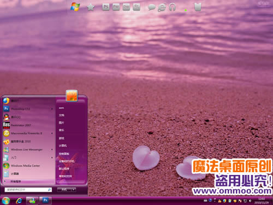Open 帮助和支持 Help and Support link

[x=65, y=176]
